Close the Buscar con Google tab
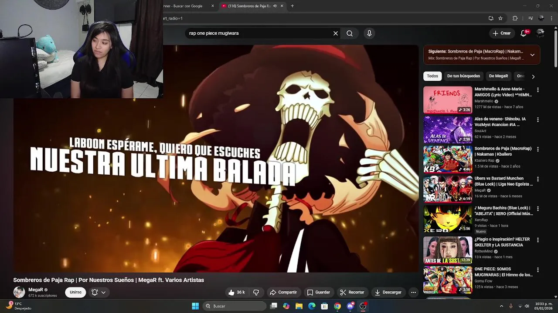The image size is (558, 313). pos(213,6)
